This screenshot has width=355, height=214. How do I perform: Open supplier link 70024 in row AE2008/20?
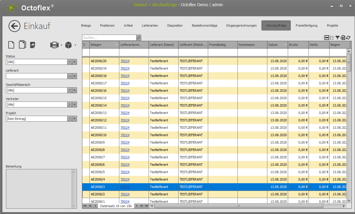pyautogui.click(x=125, y=61)
